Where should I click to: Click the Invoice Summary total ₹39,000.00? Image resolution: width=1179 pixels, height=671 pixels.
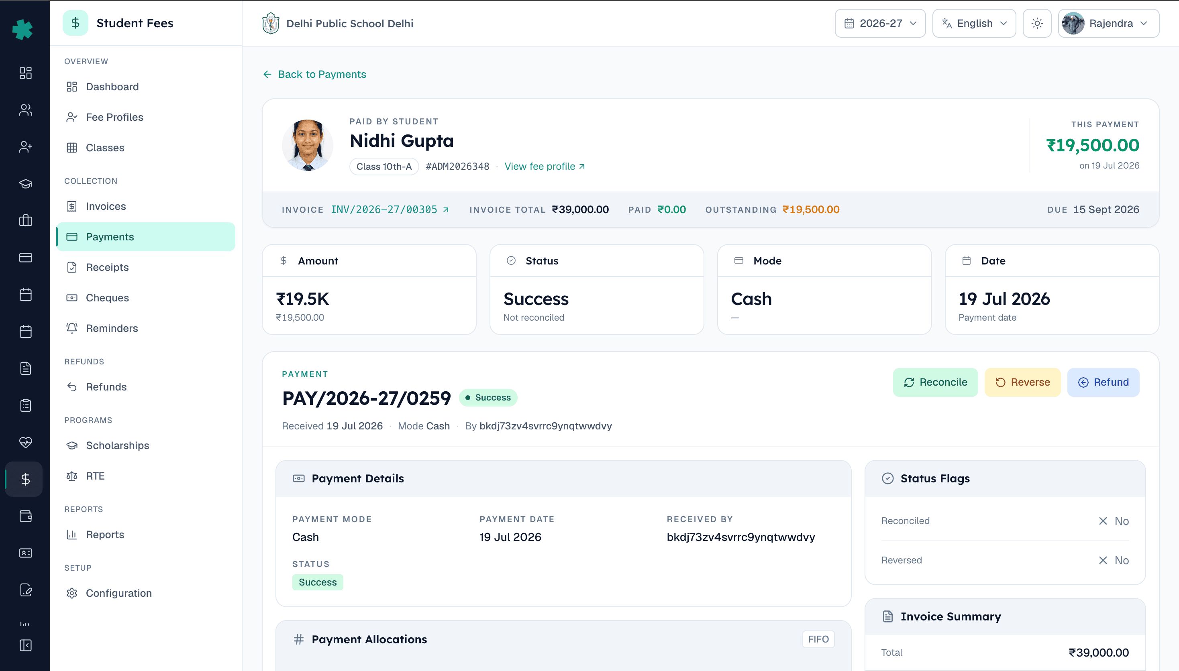point(1098,653)
